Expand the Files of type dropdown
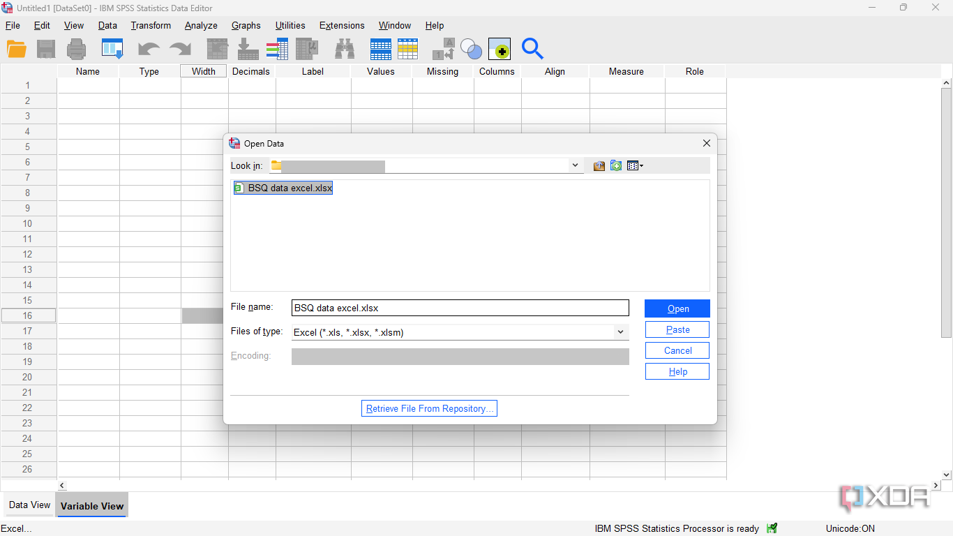Screen dimensions: 953x536 (620, 332)
